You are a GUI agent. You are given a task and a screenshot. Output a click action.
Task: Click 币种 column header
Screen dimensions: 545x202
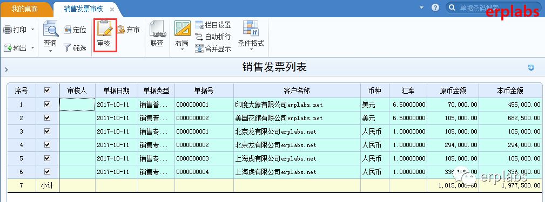click(375, 91)
